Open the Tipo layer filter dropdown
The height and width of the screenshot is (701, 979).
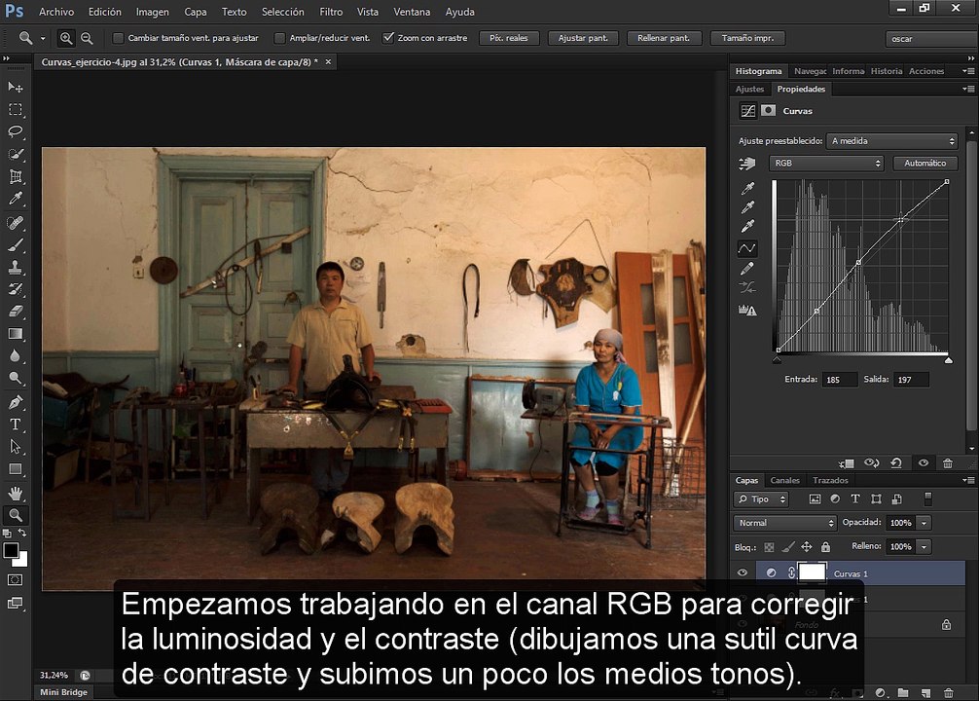761,499
